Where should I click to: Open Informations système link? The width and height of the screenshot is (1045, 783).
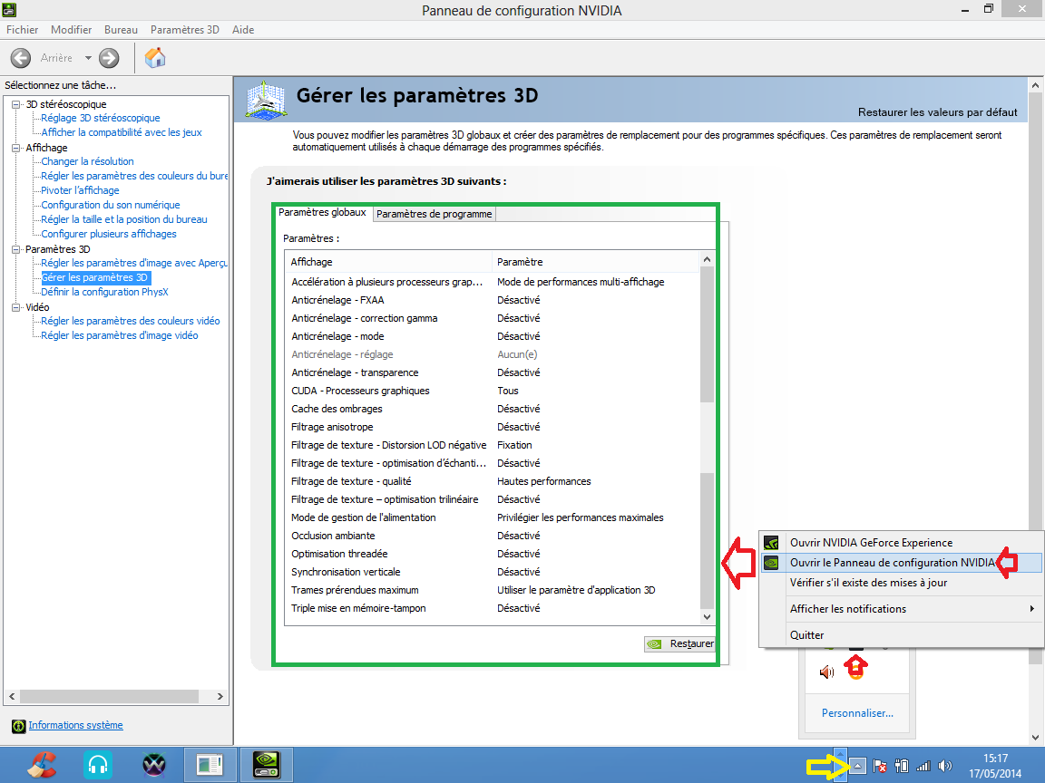[x=75, y=725]
